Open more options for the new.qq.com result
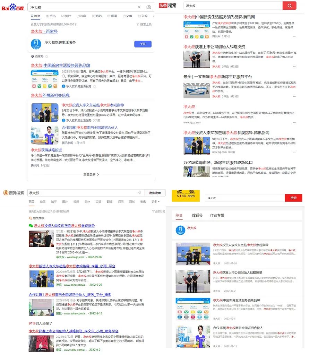Viewport: 309px width, 364px height. click(x=294, y=152)
